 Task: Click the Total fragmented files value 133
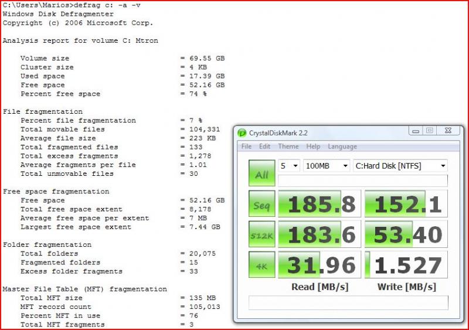tap(196, 147)
